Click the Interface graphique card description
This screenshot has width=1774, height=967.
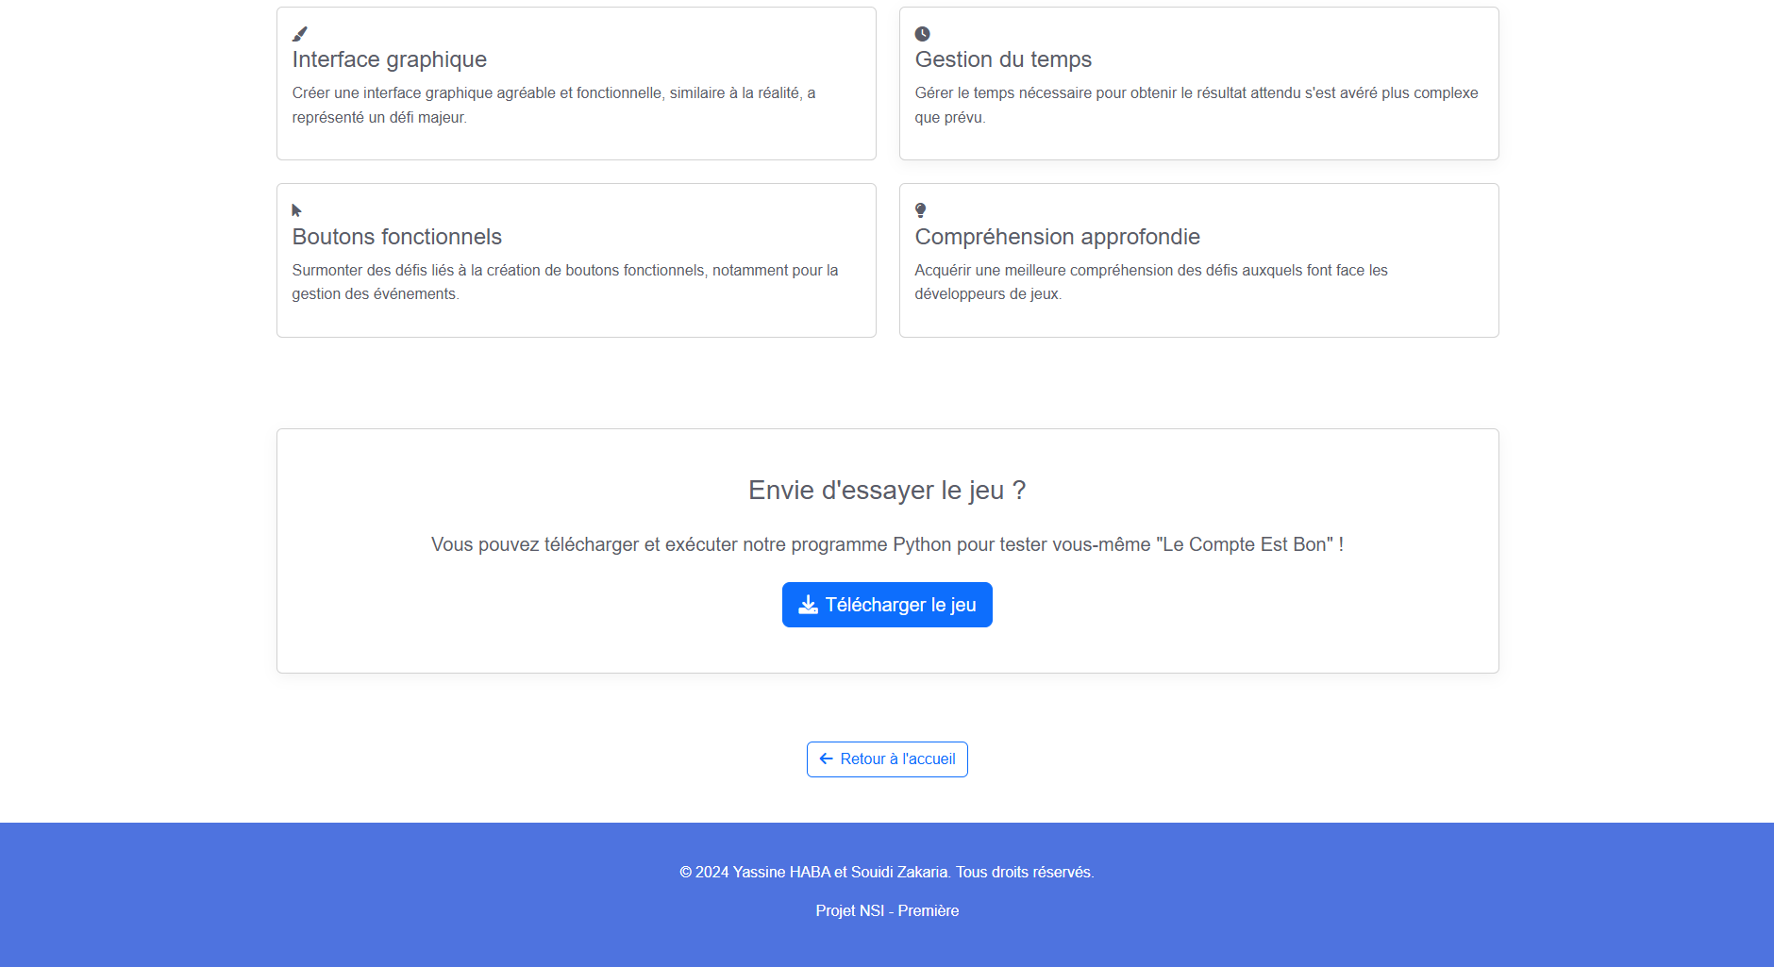pyautogui.click(x=553, y=105)
